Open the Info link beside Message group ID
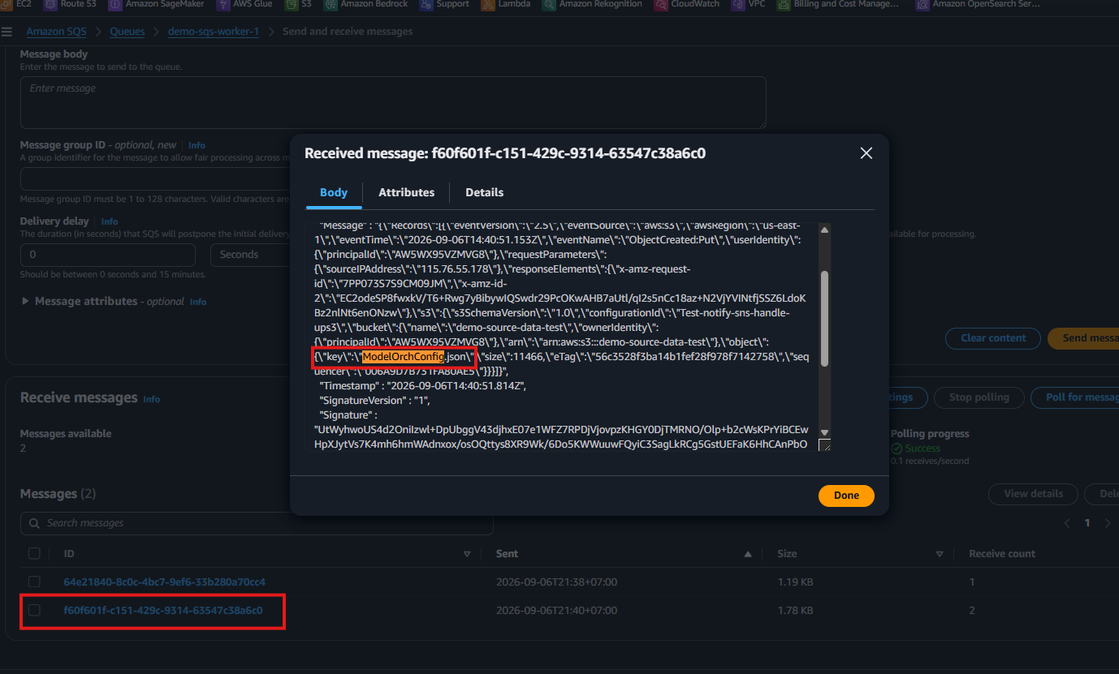This screenshot has width=1119, height=674. [x=197, y=146]
